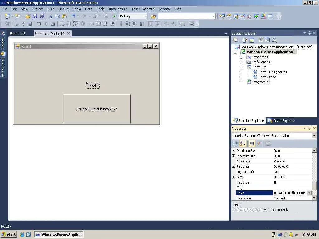This screenshot has width=319, height=239.
Task: Click the Paste clipboard icon
Action: (x=64, y=16)
